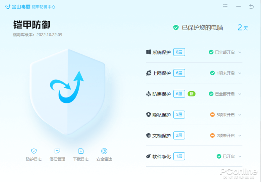
Task: Click the 2天 protection days counter
Action: pos(243,28)
